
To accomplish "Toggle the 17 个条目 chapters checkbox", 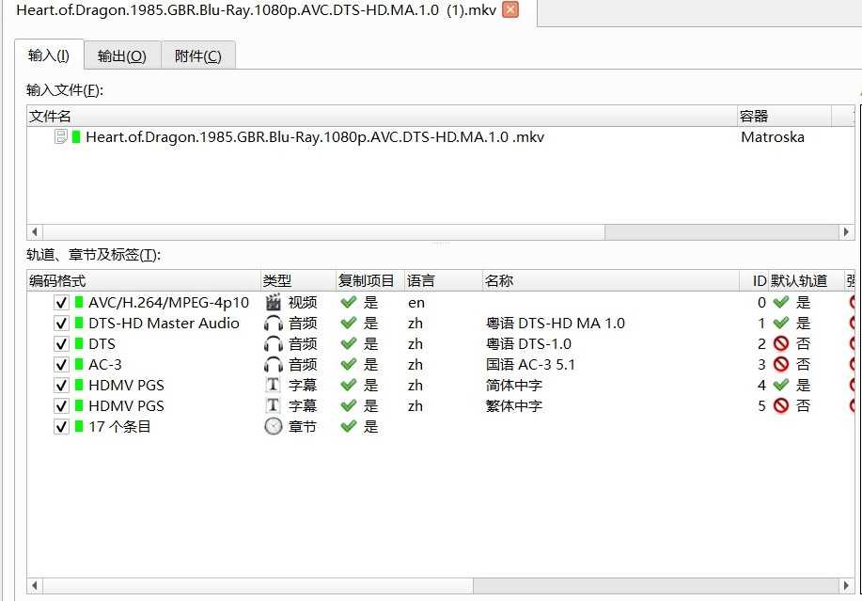I will [61, 427].
